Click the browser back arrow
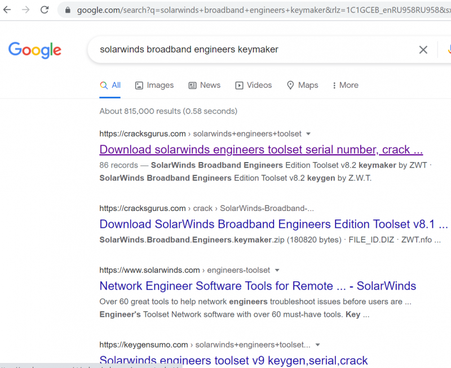The width and height of the screenshot is (451, 368). tap(7, 10)
